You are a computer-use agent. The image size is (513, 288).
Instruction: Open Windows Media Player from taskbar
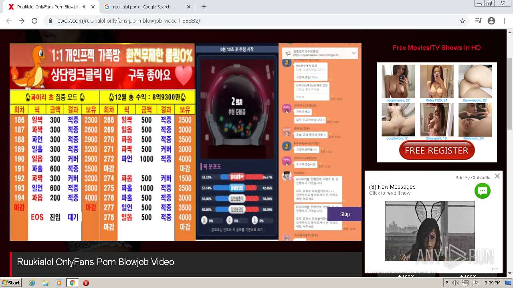pos(59,283)
